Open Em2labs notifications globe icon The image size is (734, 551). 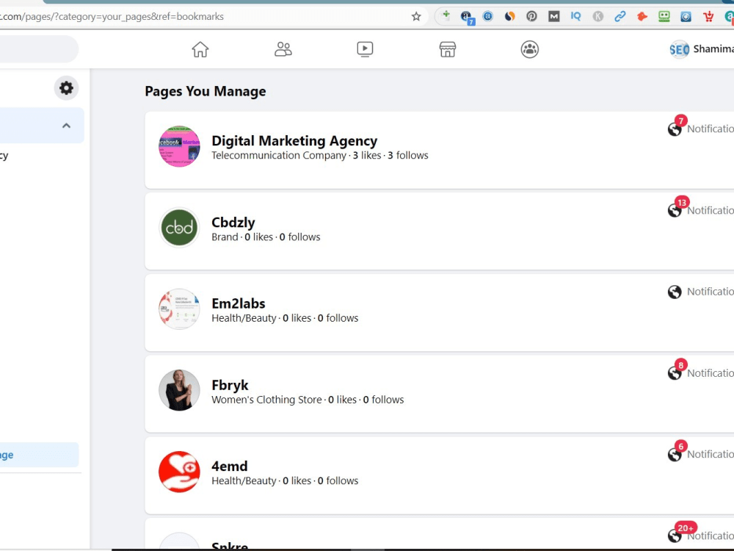(675, 292)
